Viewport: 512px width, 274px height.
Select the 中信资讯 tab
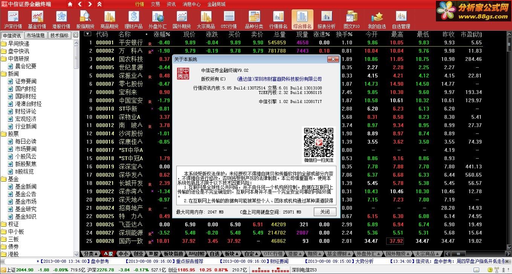pos(12,35)
